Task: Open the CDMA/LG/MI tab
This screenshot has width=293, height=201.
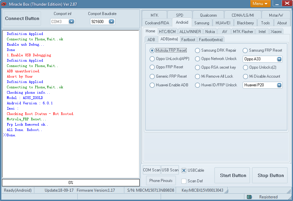Action: 243,15
